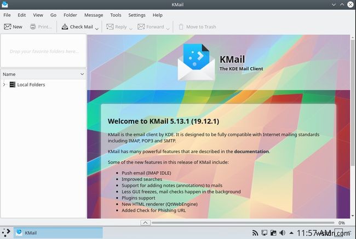Open the Forward dropdown arrow
The image size is (356, 239).
[x=168, y=29]
